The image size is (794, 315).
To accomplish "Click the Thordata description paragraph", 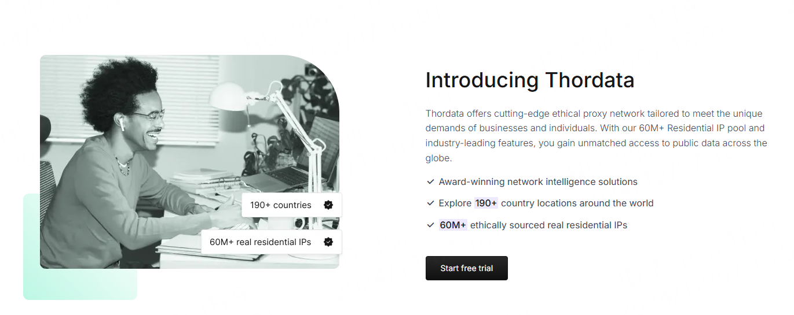I will pos(596,136).
